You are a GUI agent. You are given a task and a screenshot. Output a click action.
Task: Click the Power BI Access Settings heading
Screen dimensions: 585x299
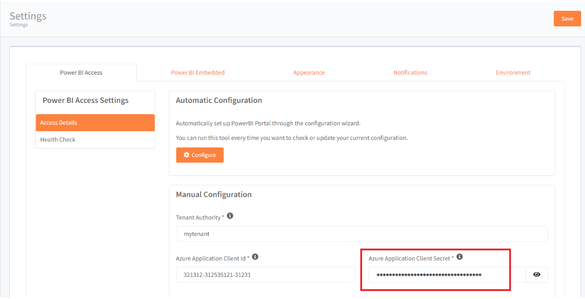(85, 100)
